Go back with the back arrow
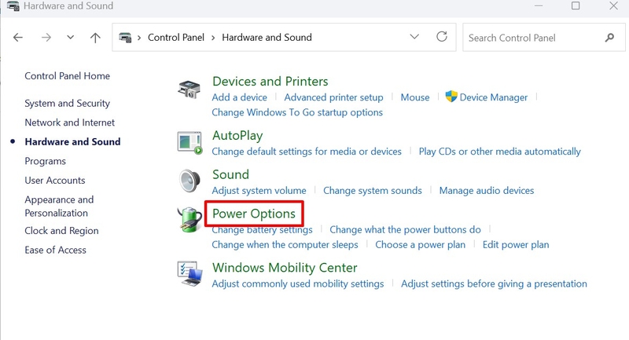The image size is (629, 340). (18, 38)
